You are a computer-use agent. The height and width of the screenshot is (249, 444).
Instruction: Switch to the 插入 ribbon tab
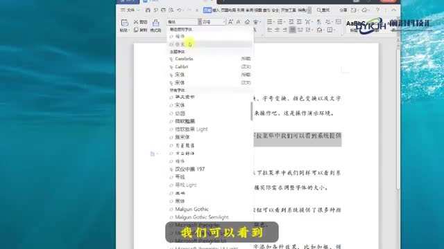pos(216,10)
